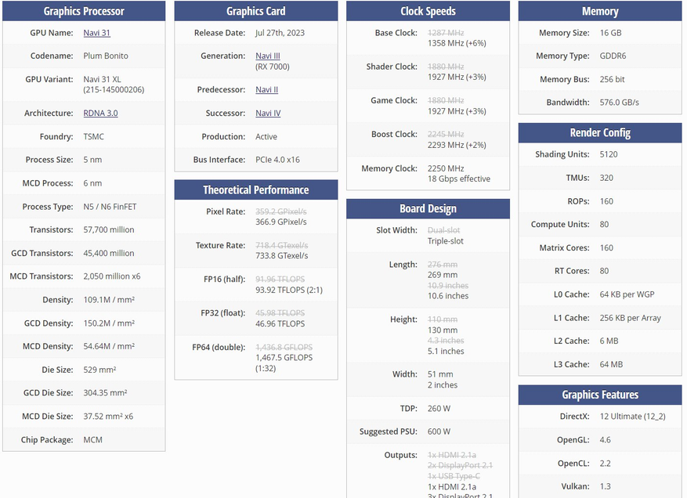Image resolution: width=687 pixels, height=498 pixels.
Task: Click the codename value Plum Bonito
Action: coord(106,56)
